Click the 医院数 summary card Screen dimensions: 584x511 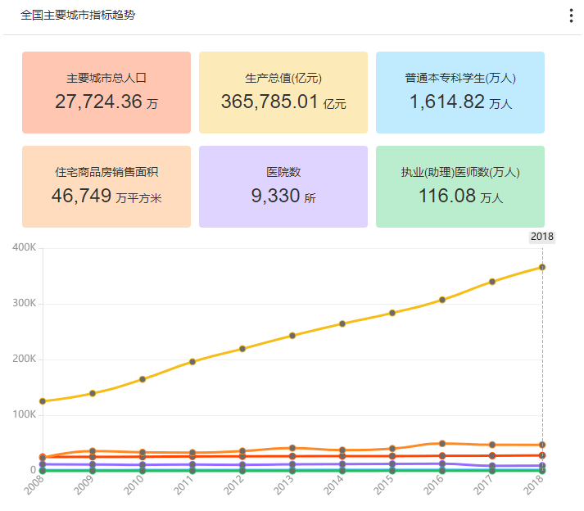pos(283,187)
